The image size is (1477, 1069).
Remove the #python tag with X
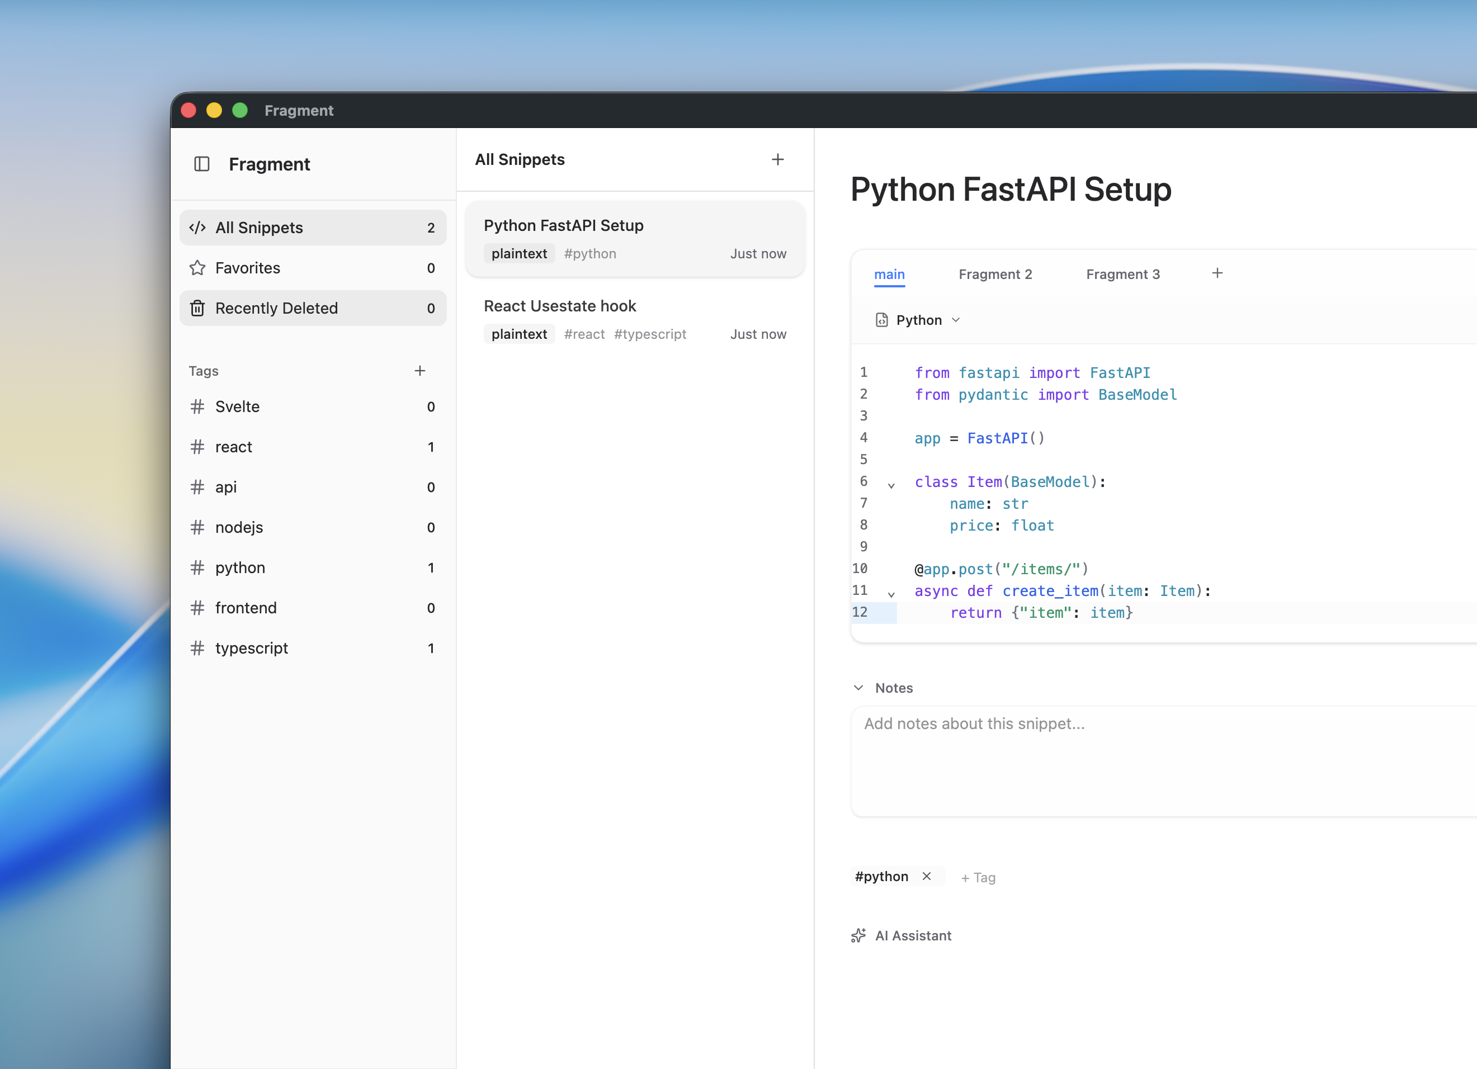[927, 876]
